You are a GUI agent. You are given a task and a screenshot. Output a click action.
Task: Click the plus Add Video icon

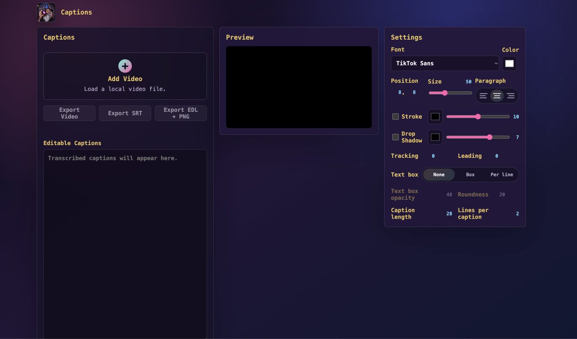[x=125, y=66]
